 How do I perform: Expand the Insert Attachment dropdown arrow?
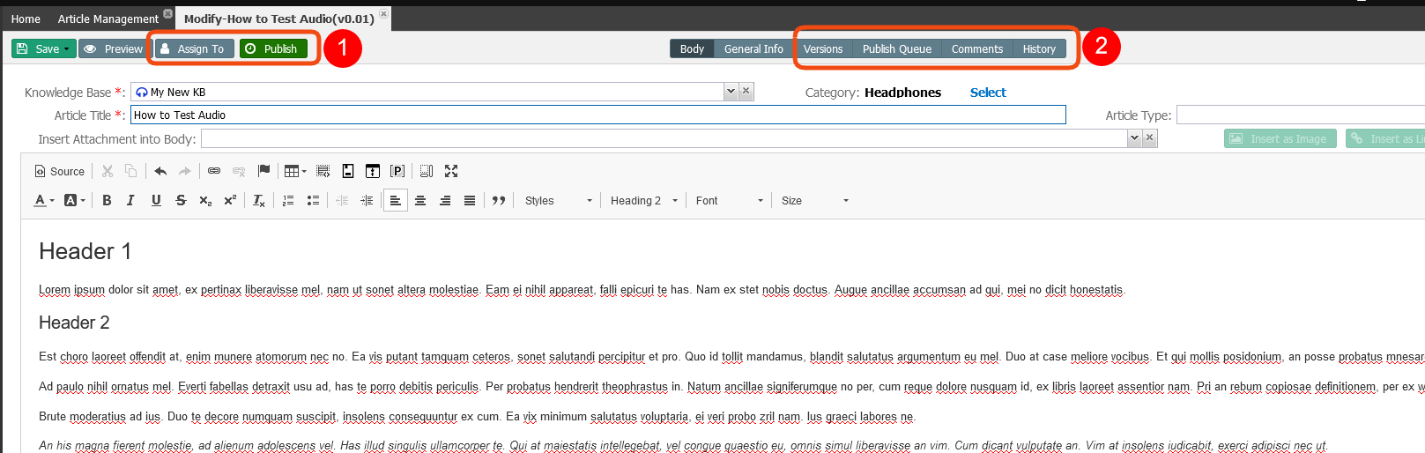(1135, 137)
